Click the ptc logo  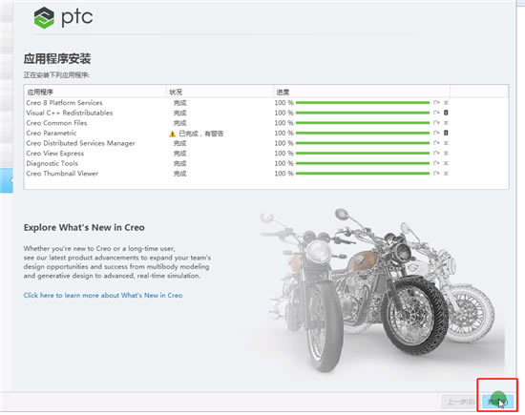coord(63,17)
